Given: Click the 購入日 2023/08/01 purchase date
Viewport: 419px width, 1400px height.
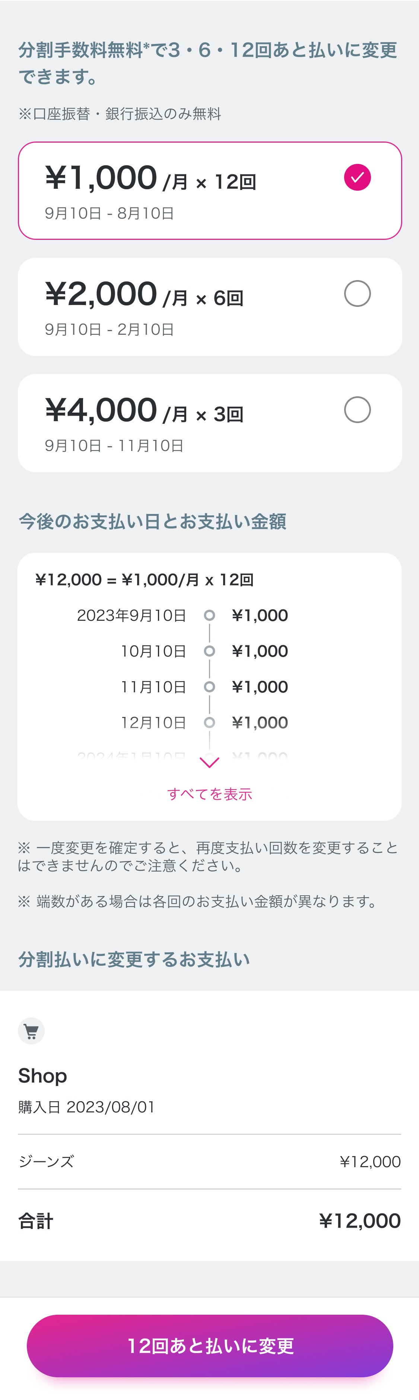Looking at the screenshot, I should tap(86, 1107).
